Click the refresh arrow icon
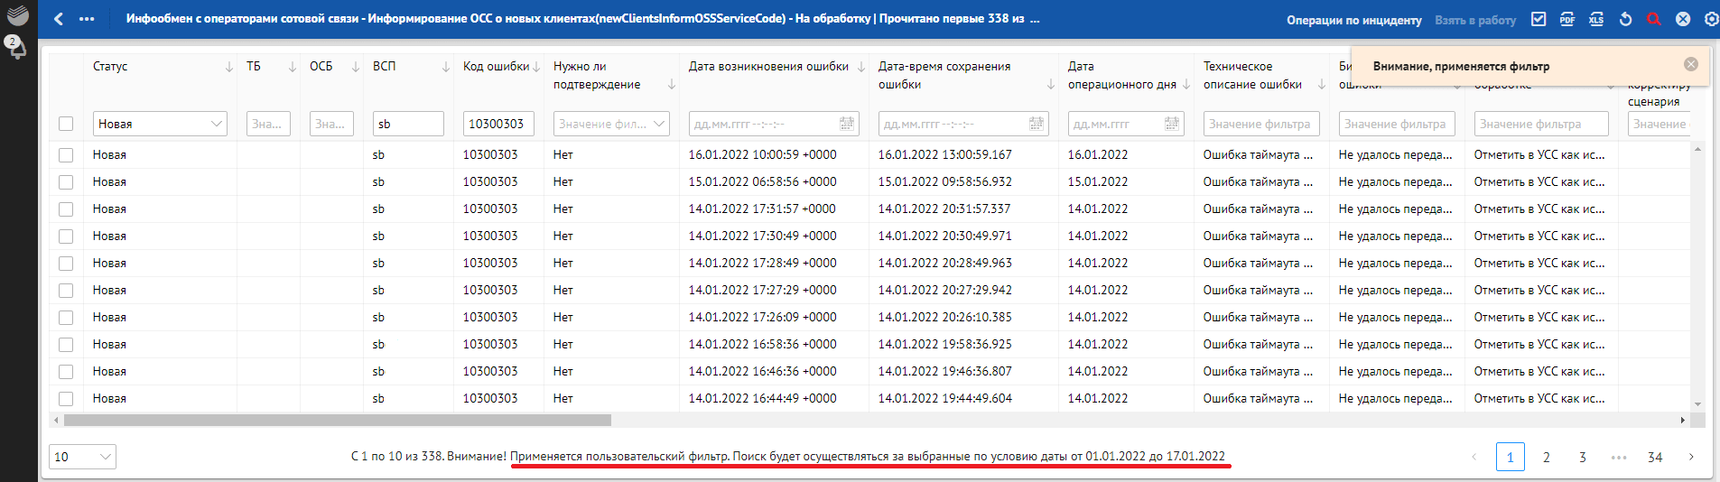This screenshot has width=1720, height=482. click(1625, 19)
